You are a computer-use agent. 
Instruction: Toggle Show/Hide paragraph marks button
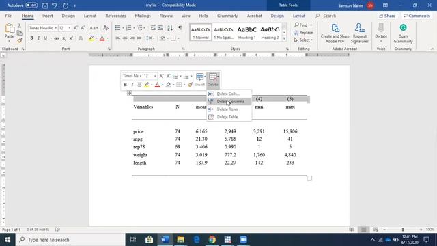tap(180, 28)
